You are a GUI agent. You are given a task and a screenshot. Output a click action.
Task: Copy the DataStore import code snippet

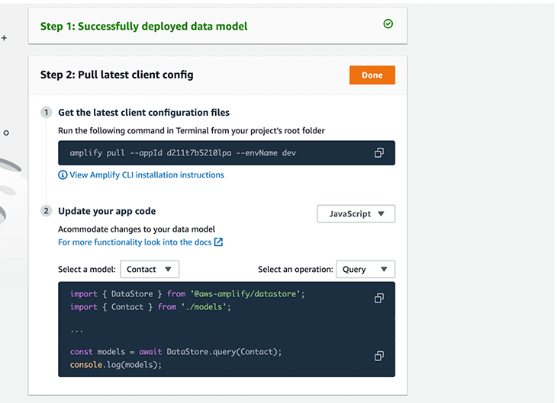point(379,299)
